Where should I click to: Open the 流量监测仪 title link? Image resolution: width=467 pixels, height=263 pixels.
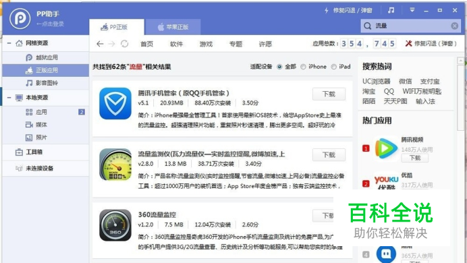(x=211, y=154)
